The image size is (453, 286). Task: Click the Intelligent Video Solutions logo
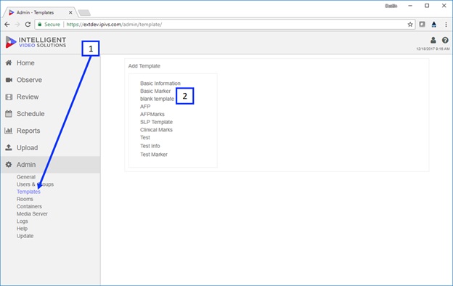(36, 42)
